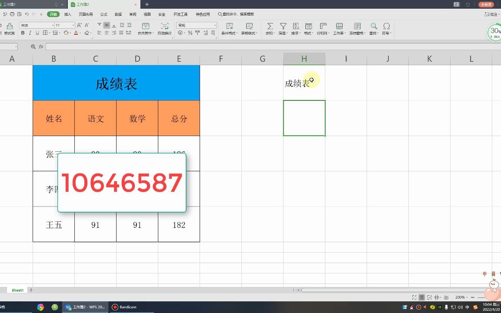The width and height of the screenshot is (501, 313).
Task: Click the AutoSum (求和) icon
Action: coord(270,27)
